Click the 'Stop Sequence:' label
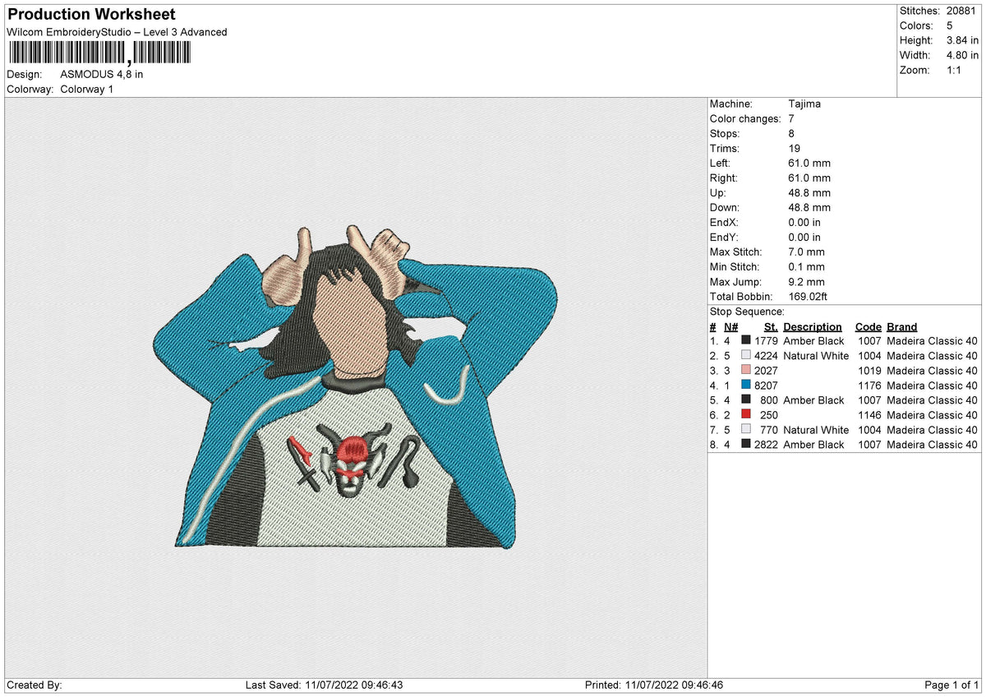 point(747,312)
